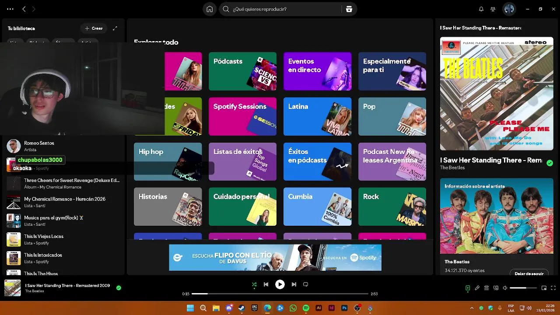Open the Cuidado personal category card

tap(242, 206)
